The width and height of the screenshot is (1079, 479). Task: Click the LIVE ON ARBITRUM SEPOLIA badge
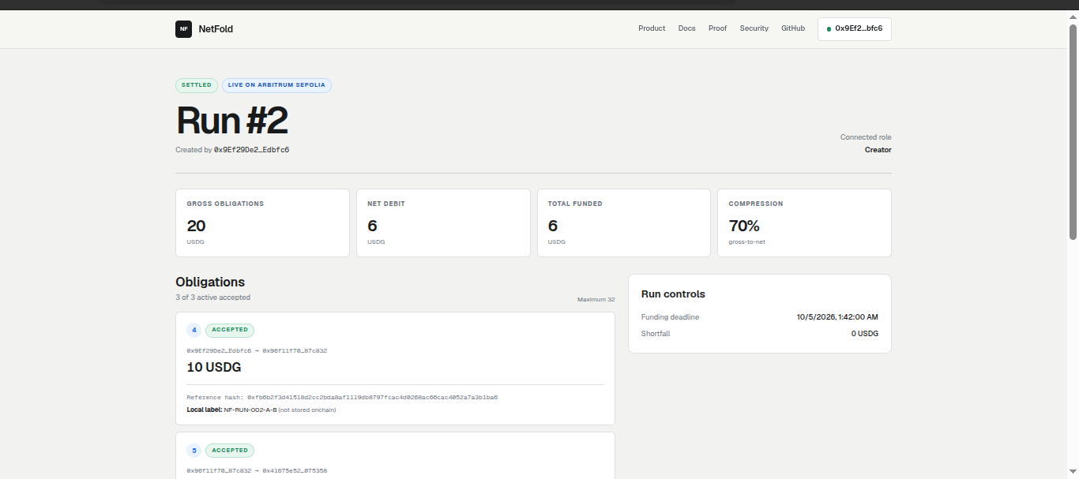(276, 85)
